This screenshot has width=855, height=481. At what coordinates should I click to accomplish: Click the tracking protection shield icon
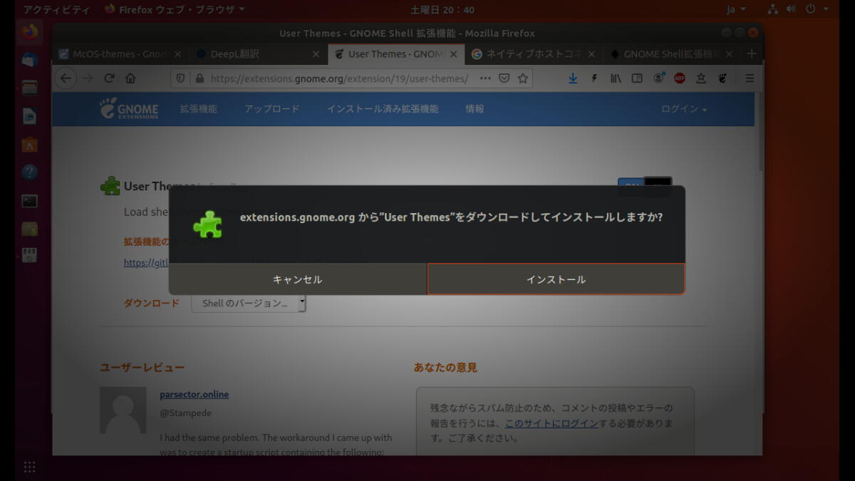tap(180, 78)
